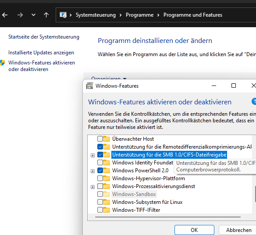Viewport: 256px width, 235px height.
Task: Go back with the back arrow
Action: pyautogui.click(x=5, y=15)
